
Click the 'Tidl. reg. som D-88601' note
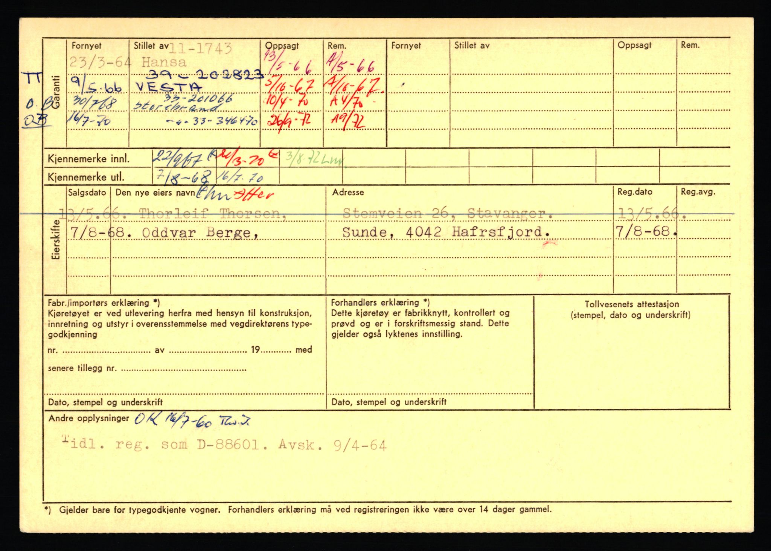click(161, 444)
